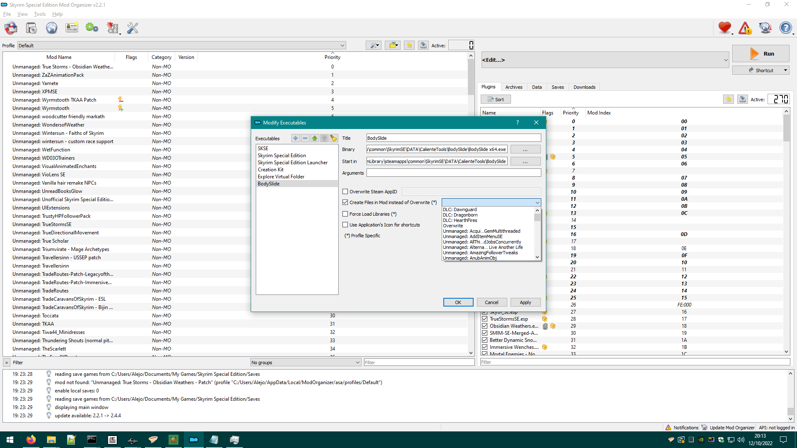
Task: Open the View menu
Action: click(22, 14)
